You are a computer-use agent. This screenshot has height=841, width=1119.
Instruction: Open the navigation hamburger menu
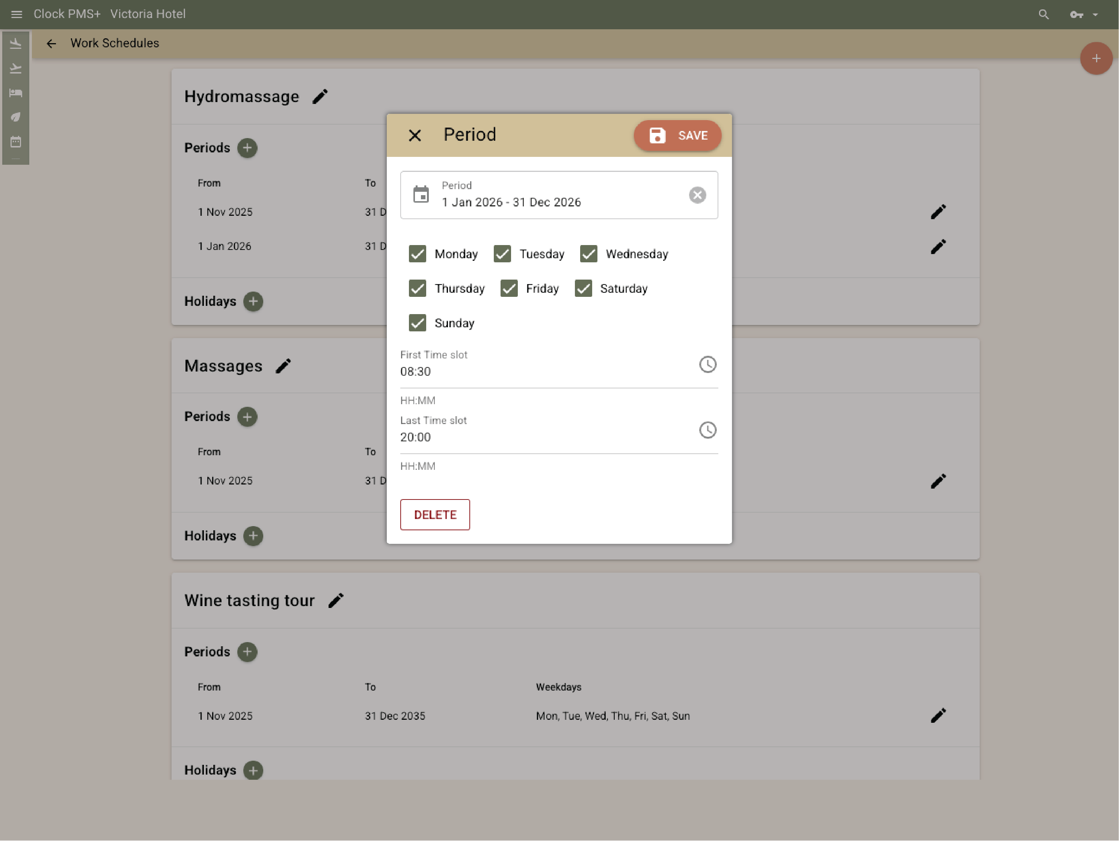point(16,14)
